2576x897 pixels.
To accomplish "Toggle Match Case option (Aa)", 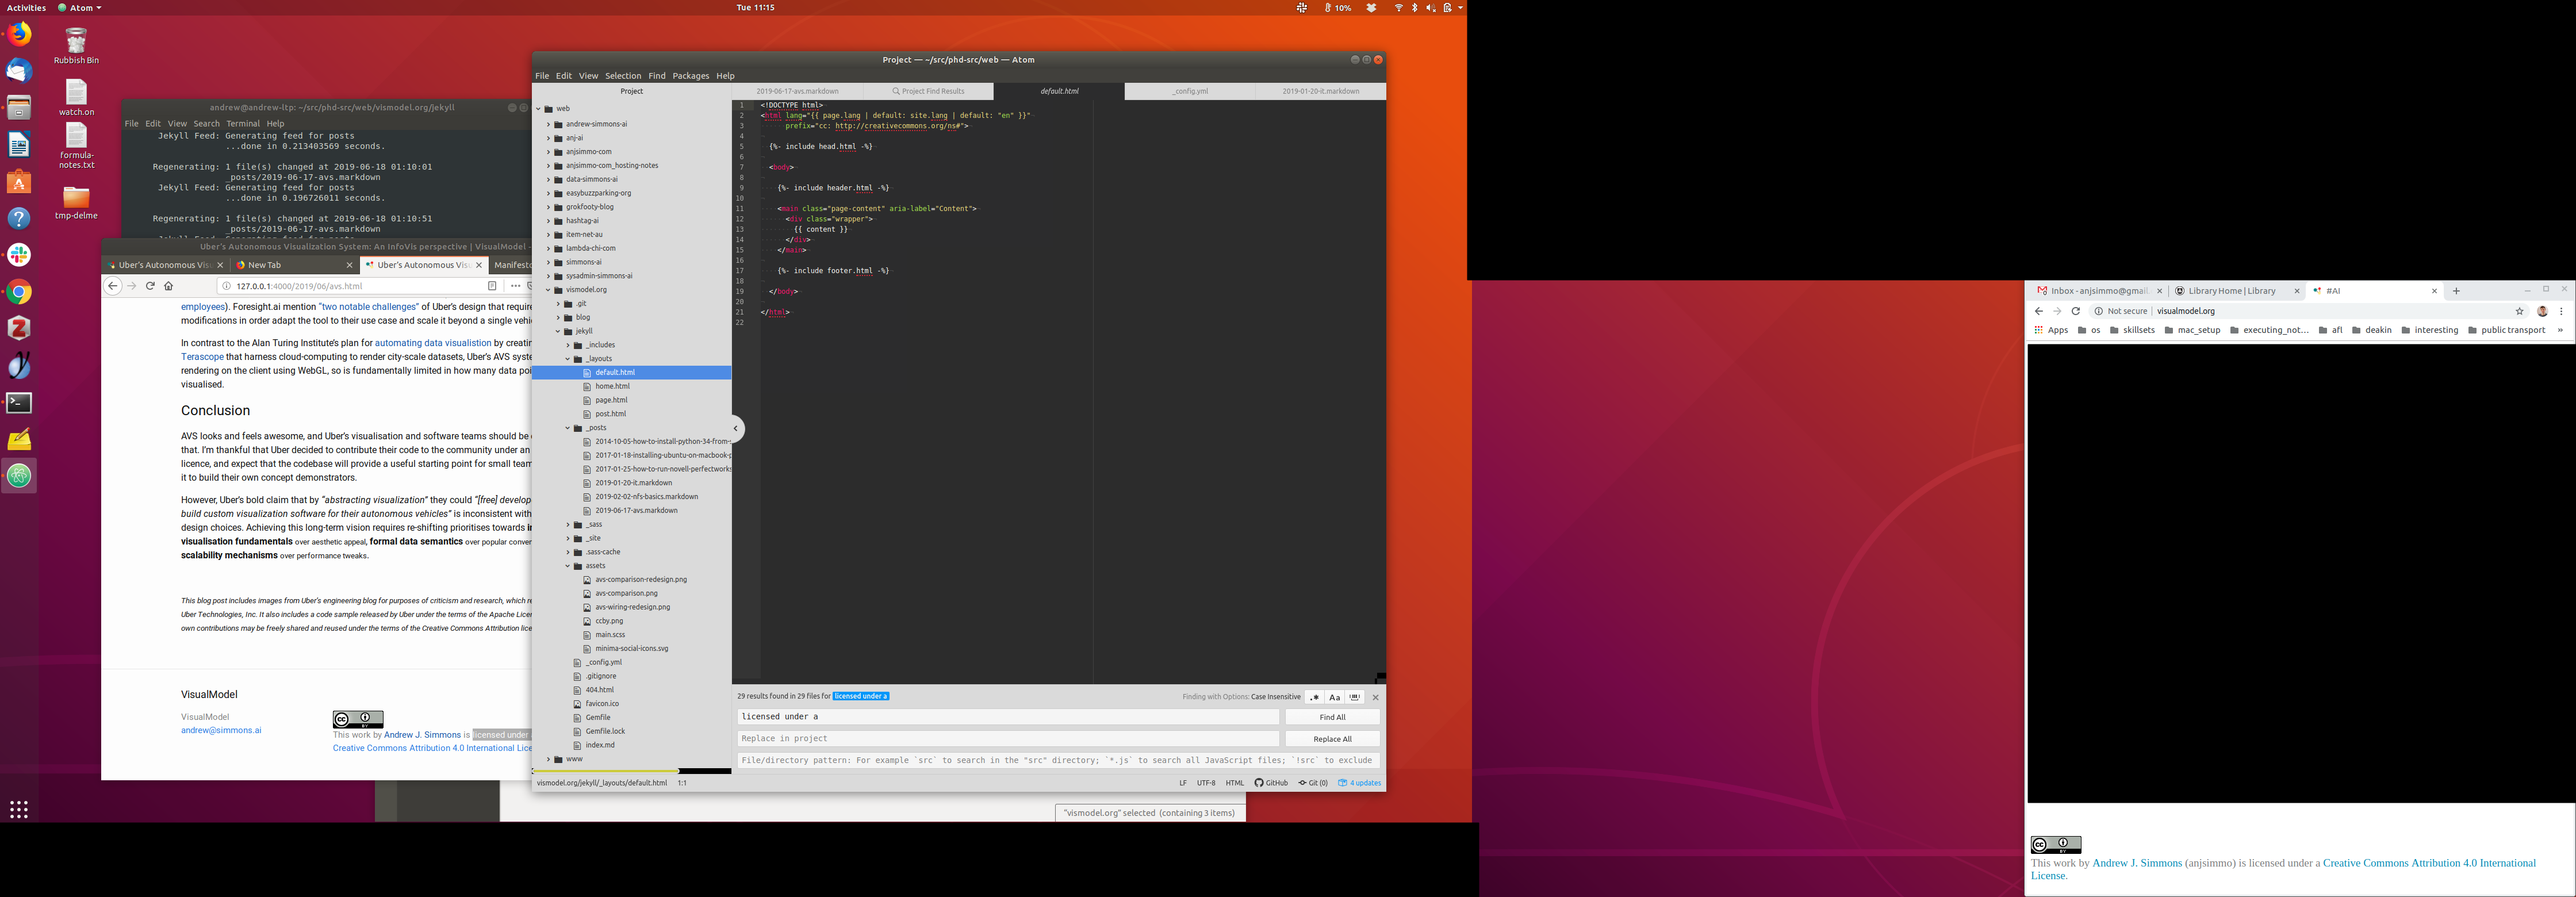I will tap(1334, 697).
